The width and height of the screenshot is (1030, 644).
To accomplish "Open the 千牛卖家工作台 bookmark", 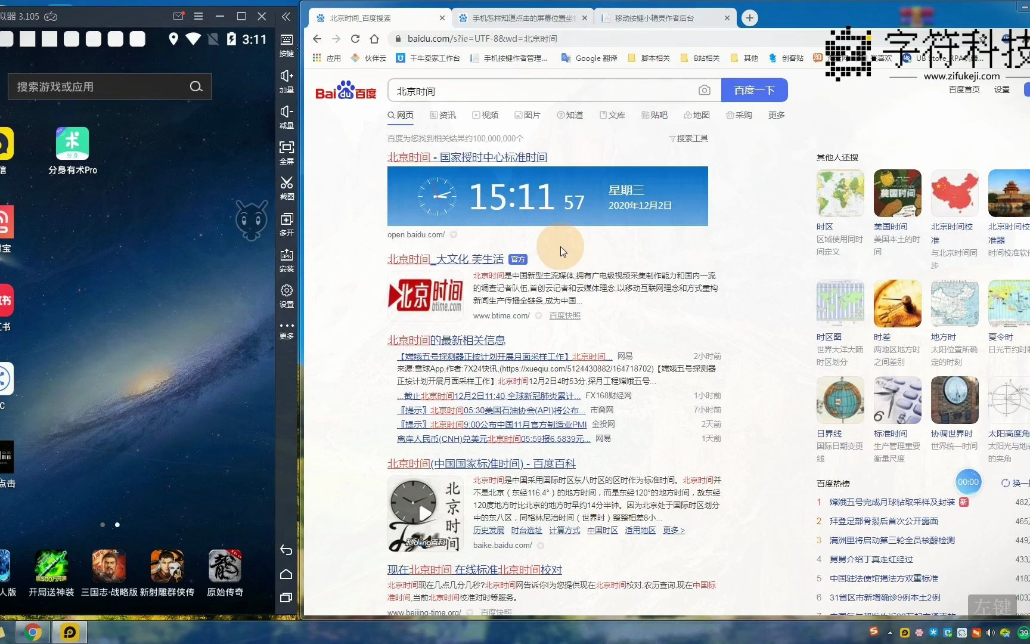I will pyautogui.click(x=428, y=58).
